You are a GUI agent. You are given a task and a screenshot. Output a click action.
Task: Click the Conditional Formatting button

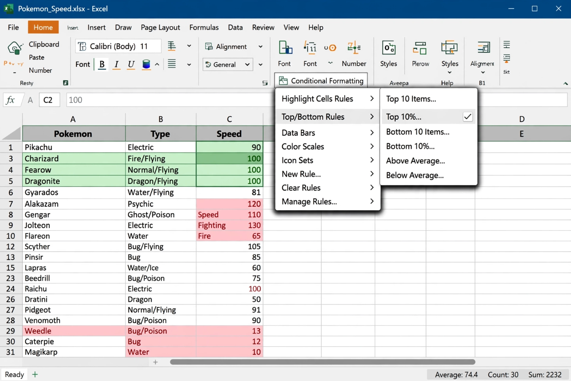(321, 80)
